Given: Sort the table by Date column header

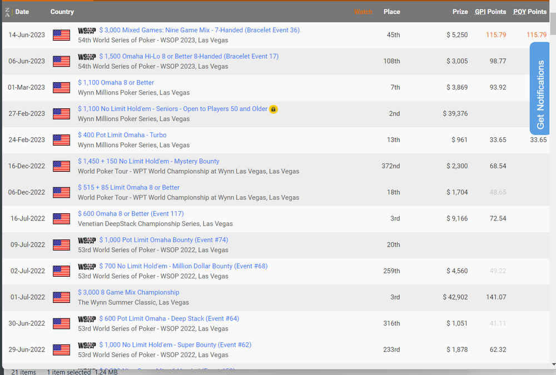Looking at the screenshot, I should point(22,12).
